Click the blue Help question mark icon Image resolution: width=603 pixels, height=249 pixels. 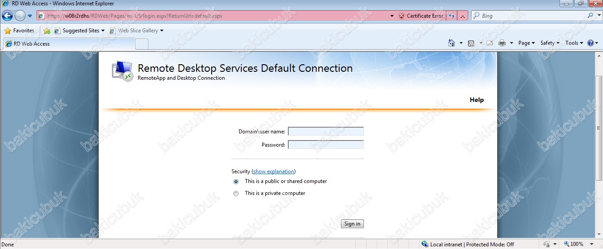590,43
